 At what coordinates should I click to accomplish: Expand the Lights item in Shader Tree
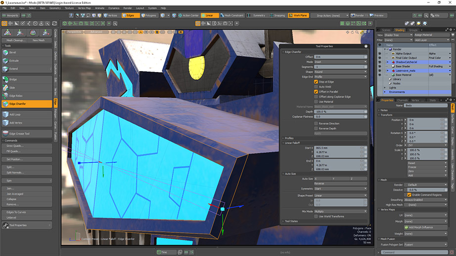coord(385,87)
